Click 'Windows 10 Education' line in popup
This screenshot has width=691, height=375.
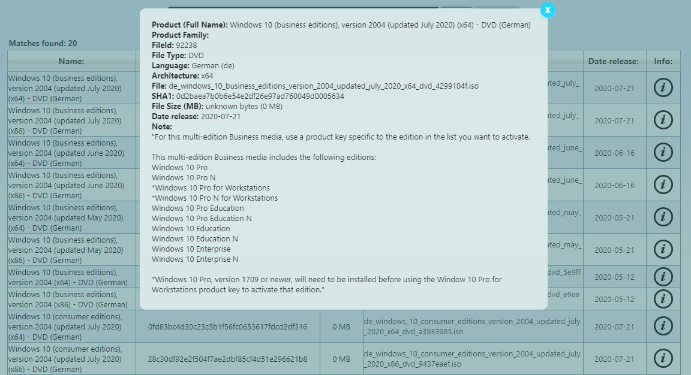pyautogui.click(x=191, y=228)
